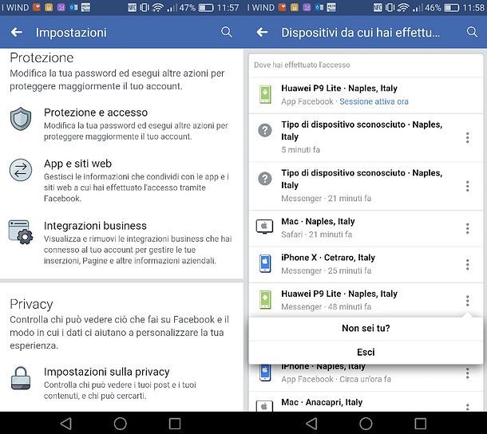This screenshot has width=487, height=434.
Task: Tap search icon in Impostazioni header
Action: click(227, 32)
